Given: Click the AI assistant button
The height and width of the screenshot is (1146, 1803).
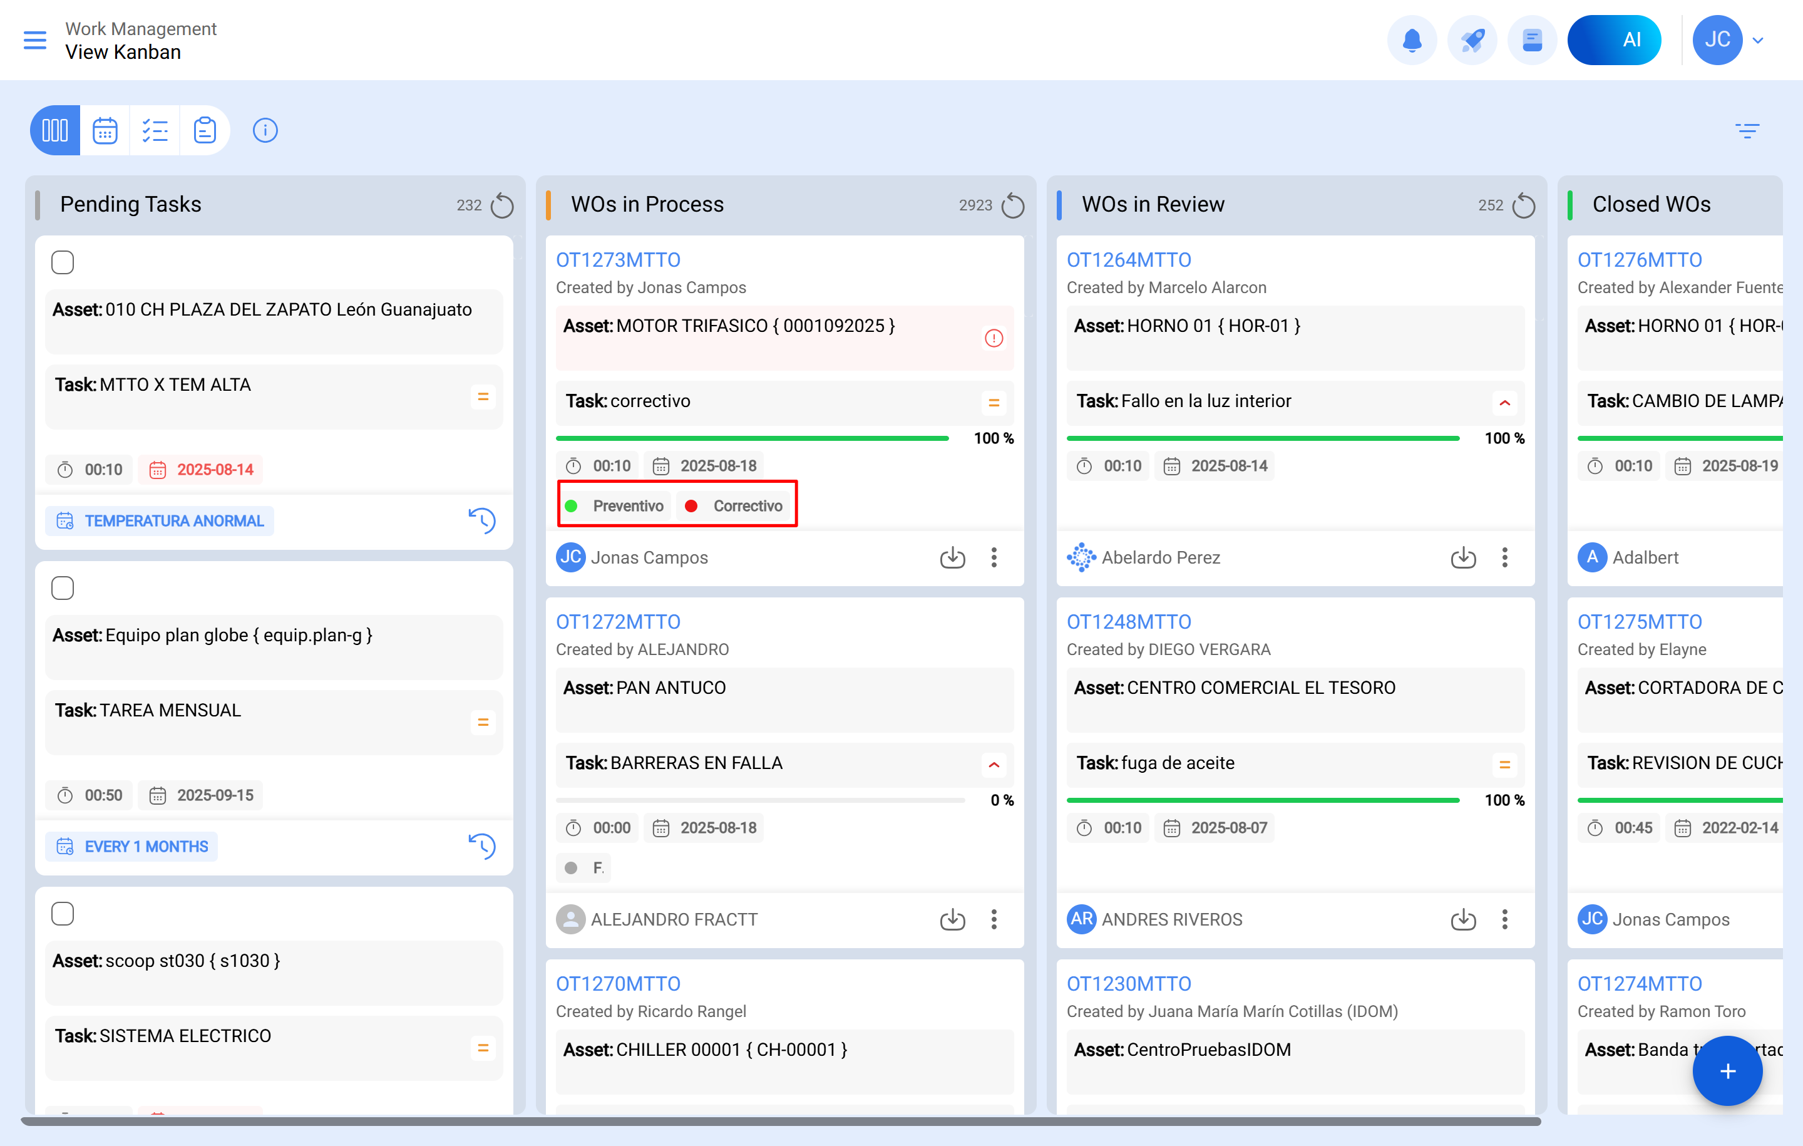Looking at the screenshot, I should [x=1613, y=41].
